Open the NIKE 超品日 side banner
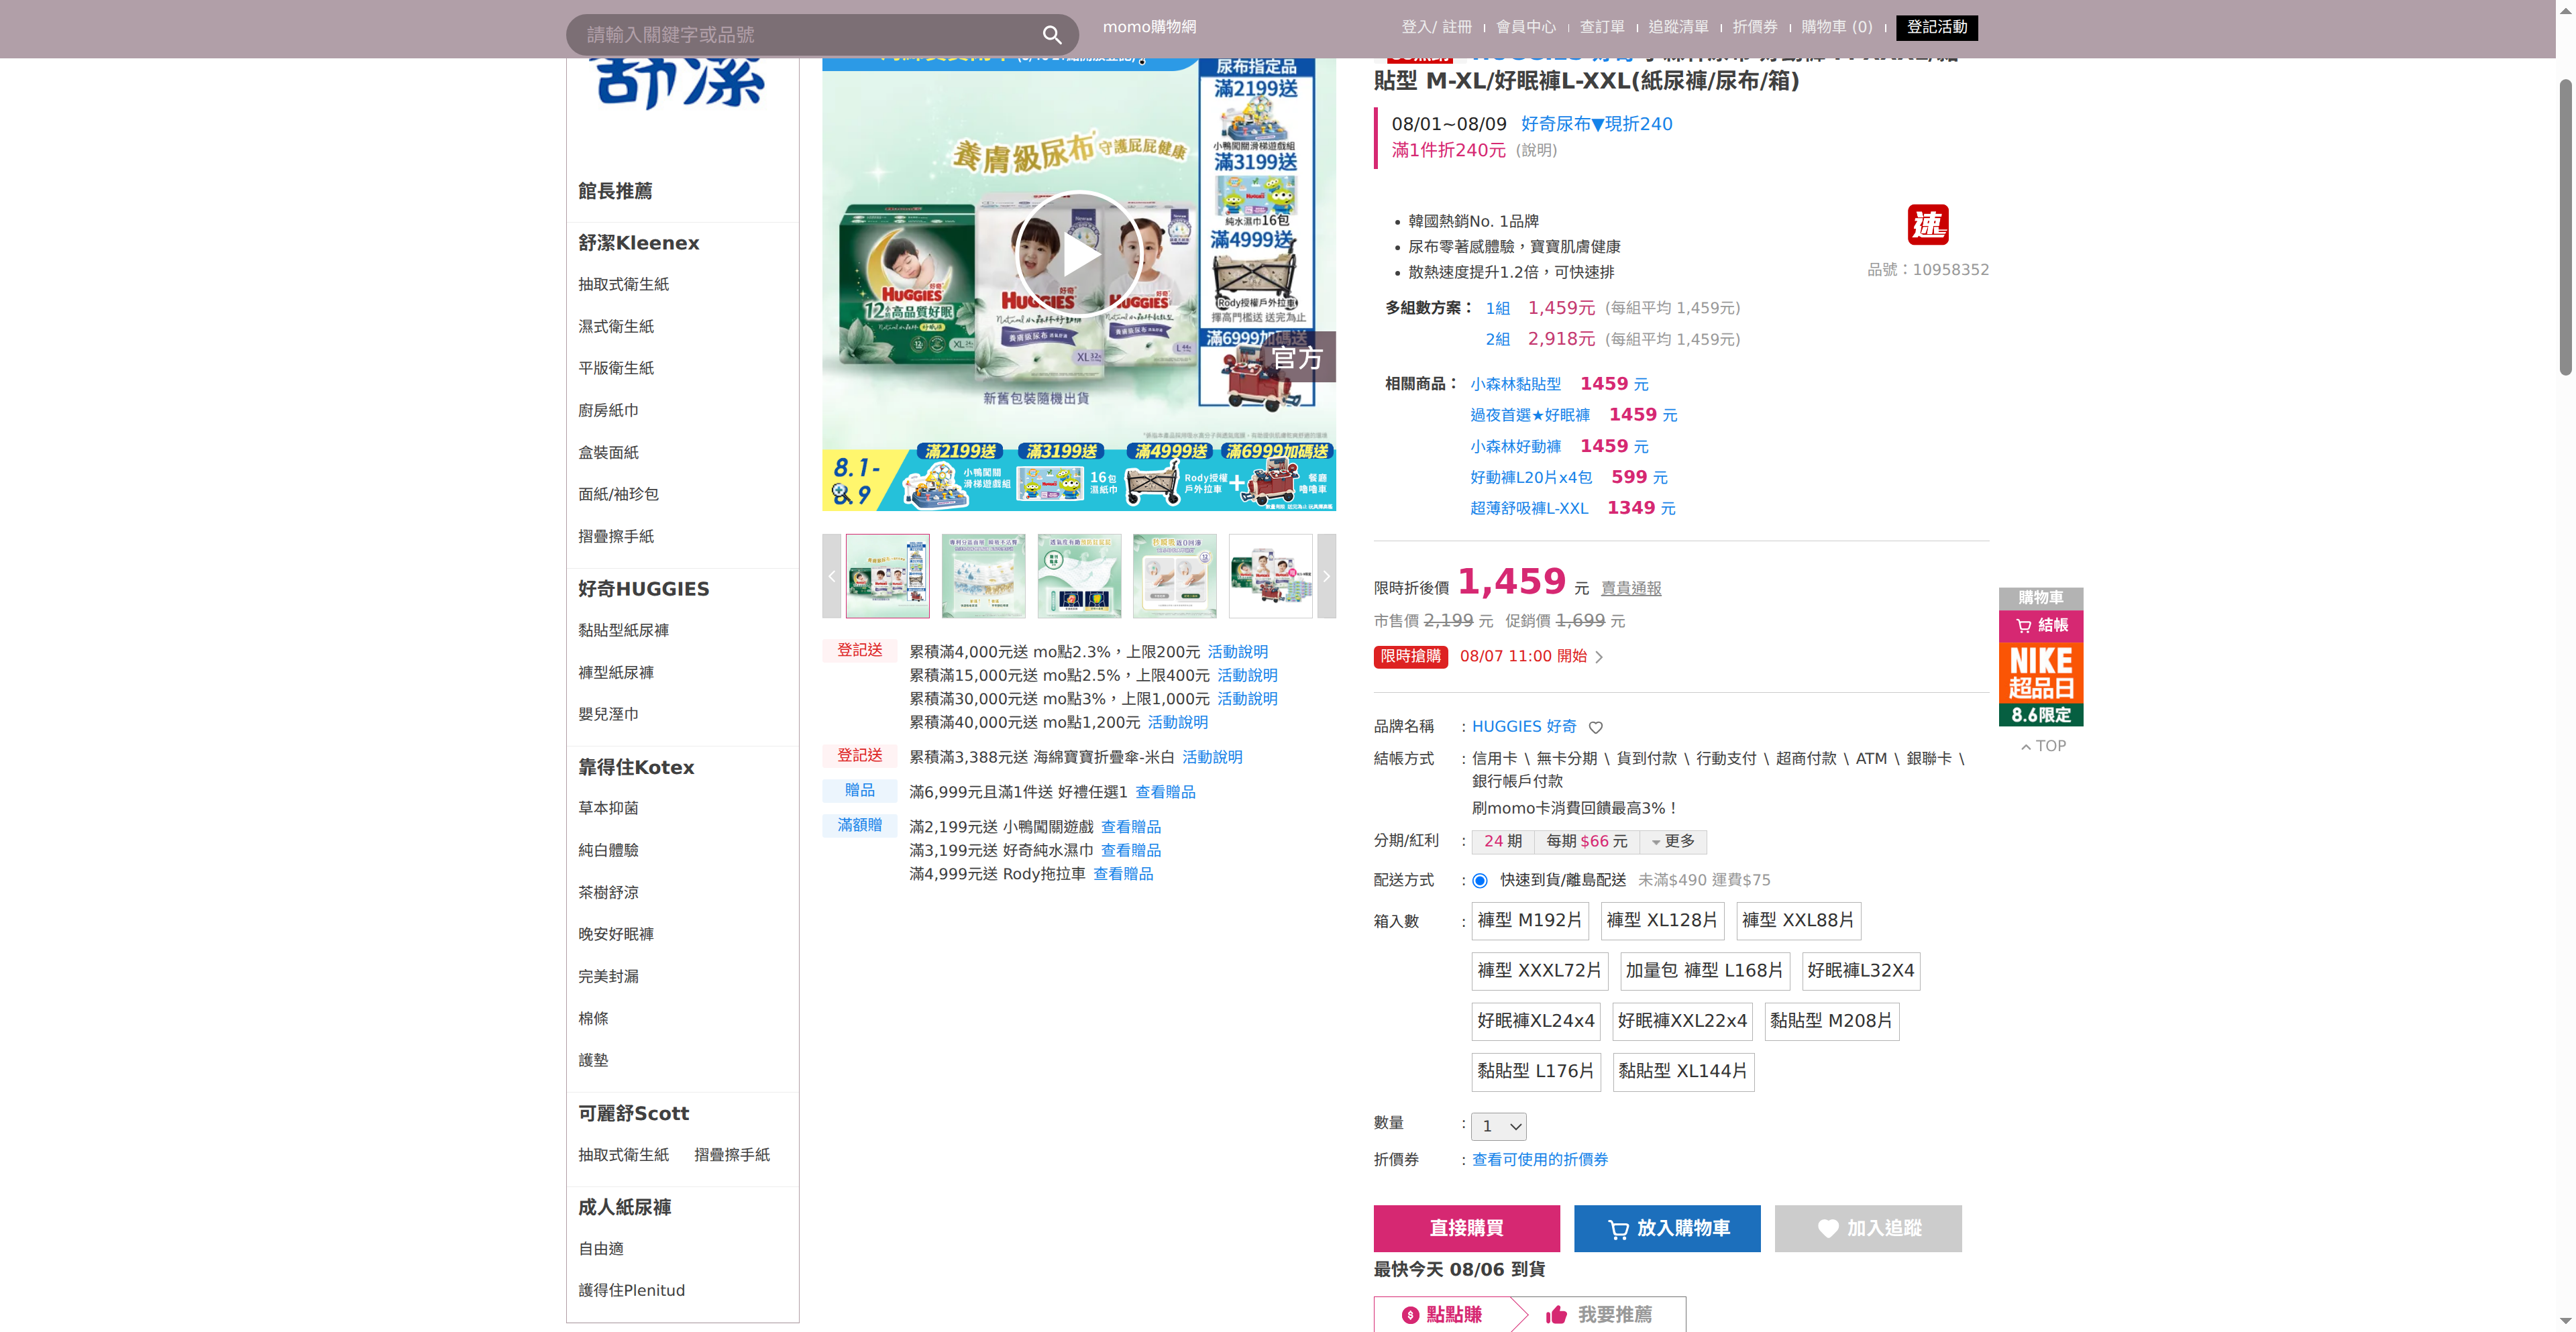This screenshot has height=1332, width=2576. point(2041,685)
